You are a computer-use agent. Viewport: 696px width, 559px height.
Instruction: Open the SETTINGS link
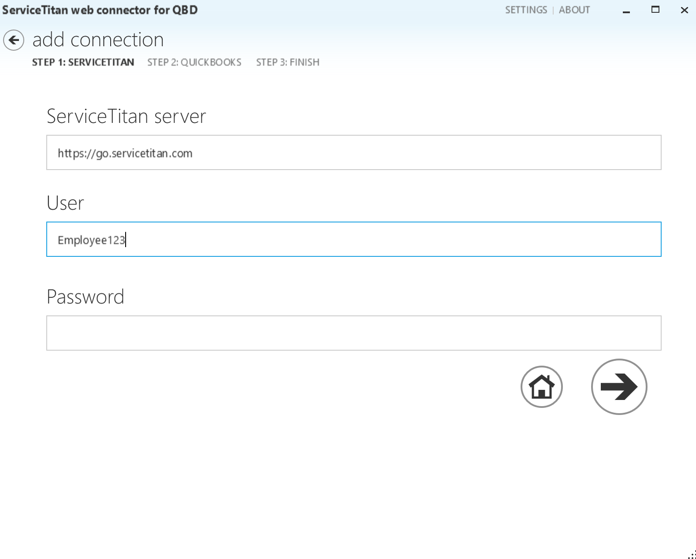tap(526, 10)
